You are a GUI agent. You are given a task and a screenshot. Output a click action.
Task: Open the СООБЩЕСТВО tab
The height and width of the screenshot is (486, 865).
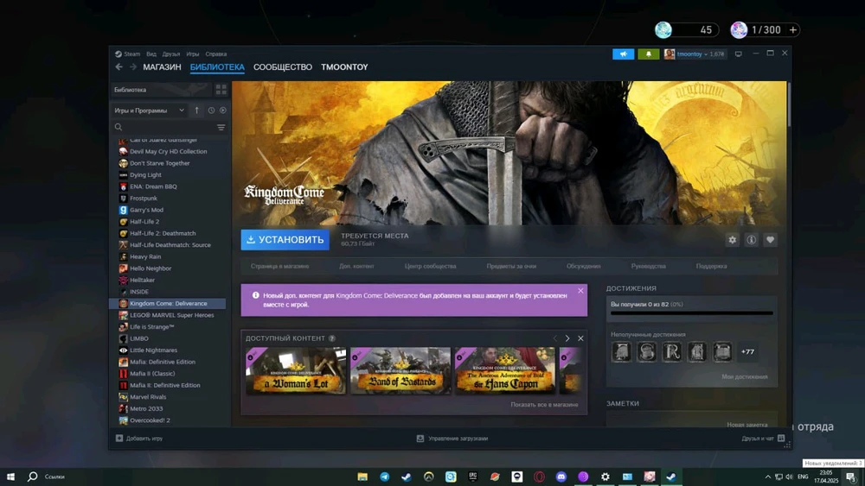coord(283,67)
